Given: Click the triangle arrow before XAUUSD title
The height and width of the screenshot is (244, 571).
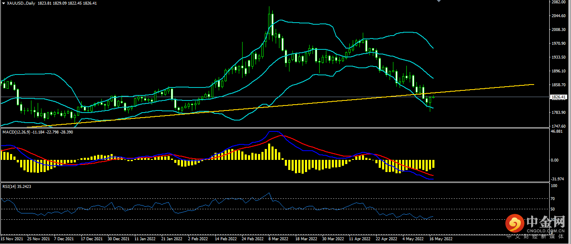Looking at the screenshot, I should click(3, 3).
